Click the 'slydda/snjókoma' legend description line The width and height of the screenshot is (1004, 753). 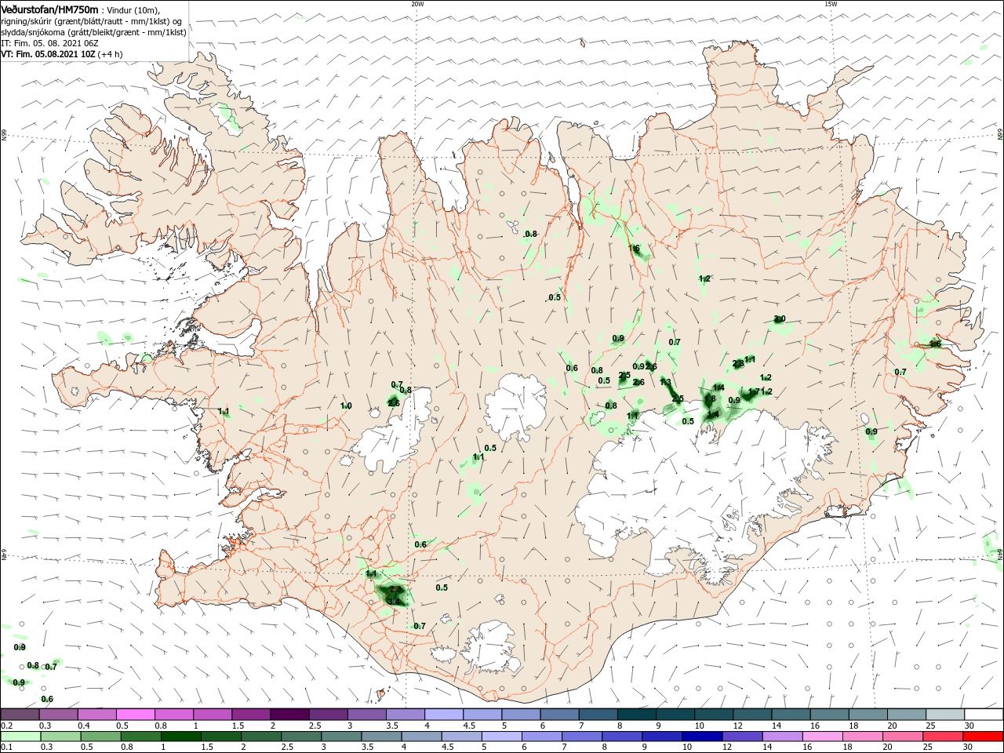pyautogui.click(x=93, y=32)
